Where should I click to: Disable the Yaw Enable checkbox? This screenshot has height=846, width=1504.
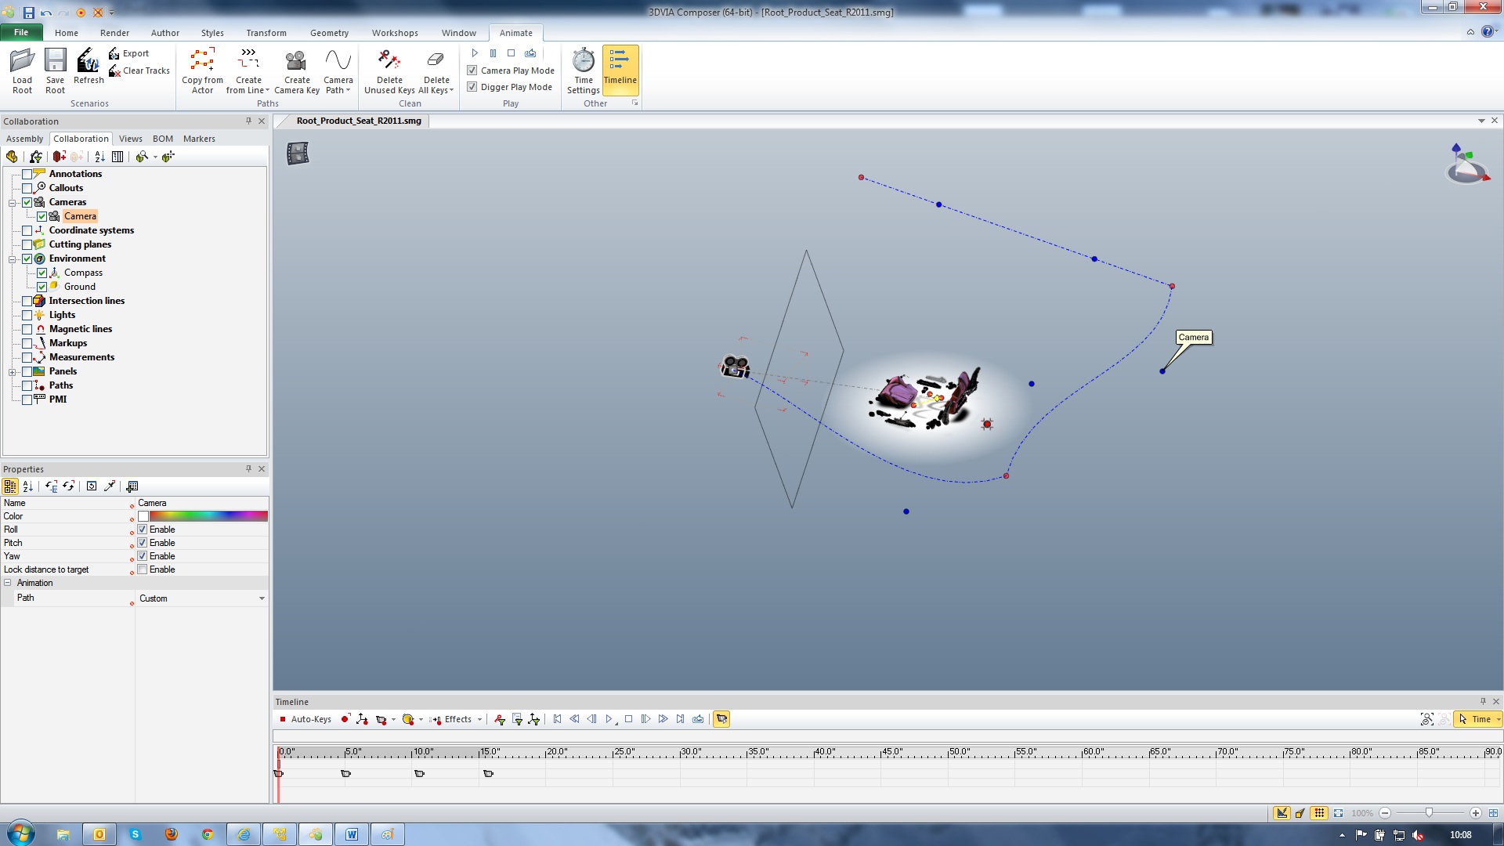point(143,556)
